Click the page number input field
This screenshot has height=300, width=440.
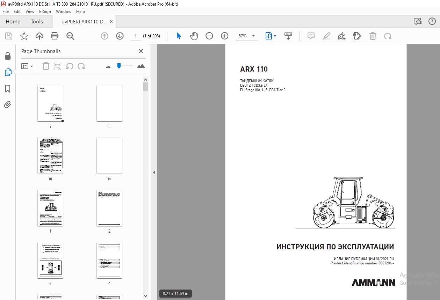tap(136, 36)
